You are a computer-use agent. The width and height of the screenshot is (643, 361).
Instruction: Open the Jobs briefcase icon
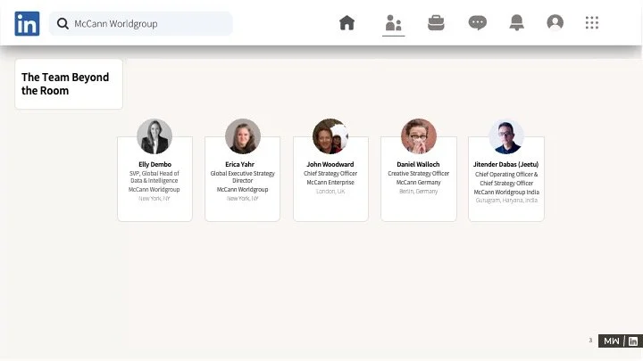point(436,23)
